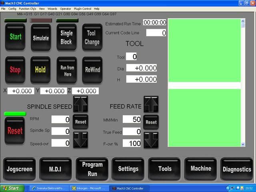256x192 pixels.
Task: Click the Current Code Line field
Action: tap(156, 33)
